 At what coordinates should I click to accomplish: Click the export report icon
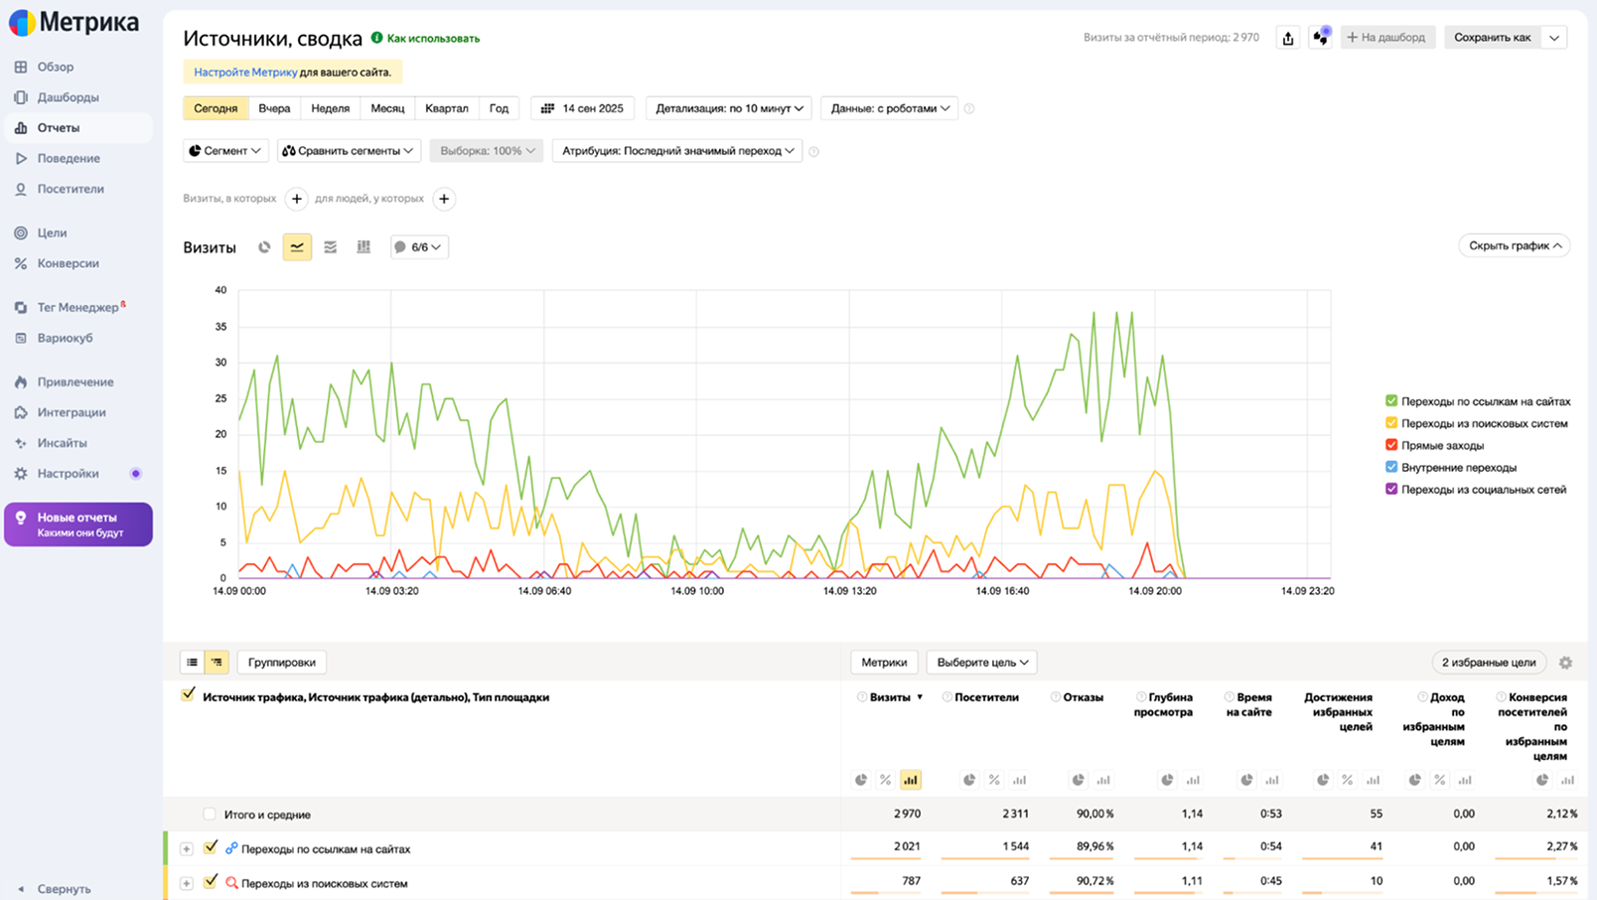(x=1288, y=38)
